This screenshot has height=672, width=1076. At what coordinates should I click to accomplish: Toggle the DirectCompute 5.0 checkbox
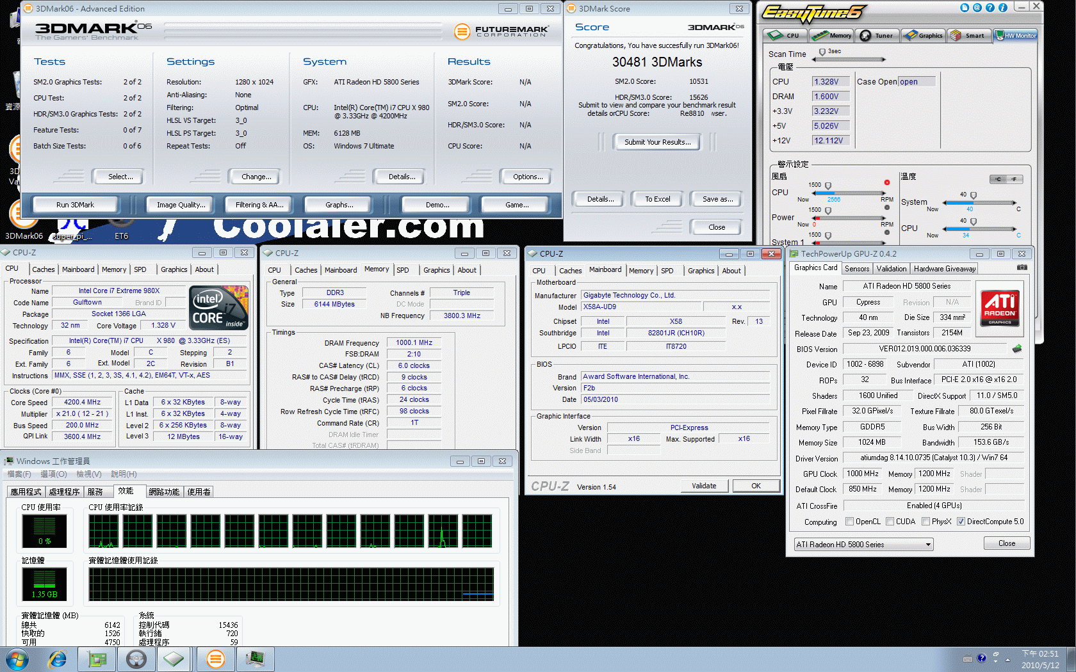pyautogui.click(x=961, y=521)
